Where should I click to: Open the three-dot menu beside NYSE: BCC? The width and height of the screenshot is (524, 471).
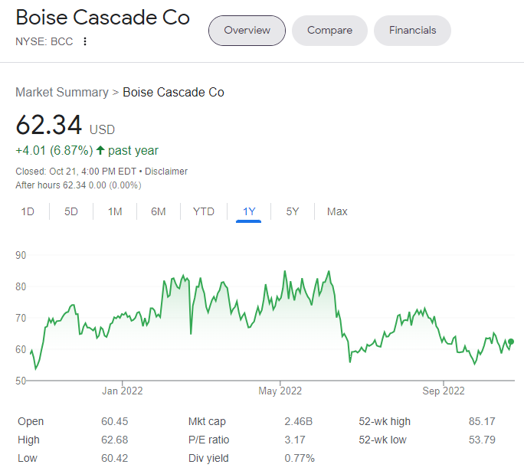pos(85,41)
